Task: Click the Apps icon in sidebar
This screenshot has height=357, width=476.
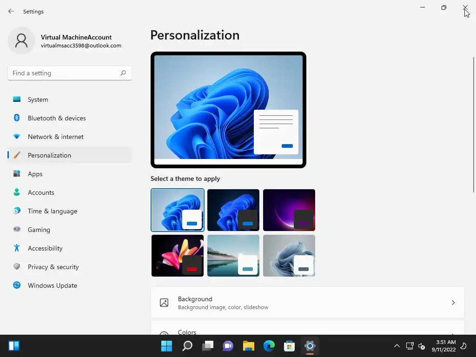Action: (x=17, y=174)
